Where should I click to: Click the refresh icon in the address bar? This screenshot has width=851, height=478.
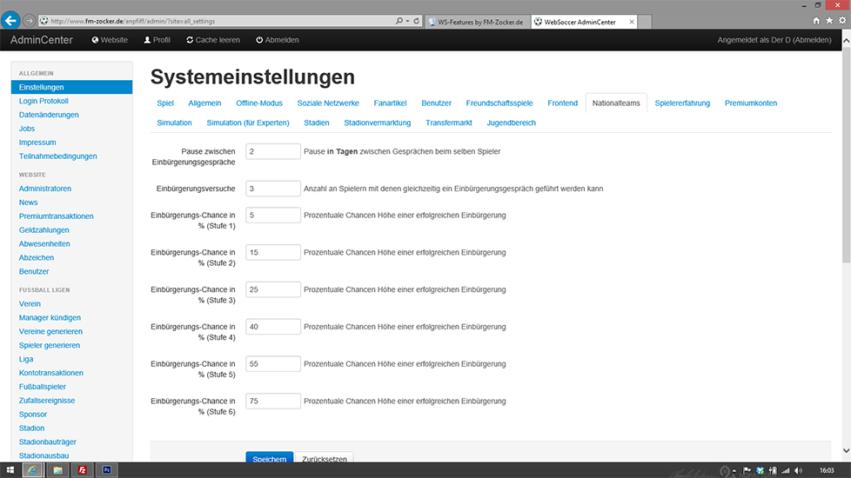[x=417, y=20]
